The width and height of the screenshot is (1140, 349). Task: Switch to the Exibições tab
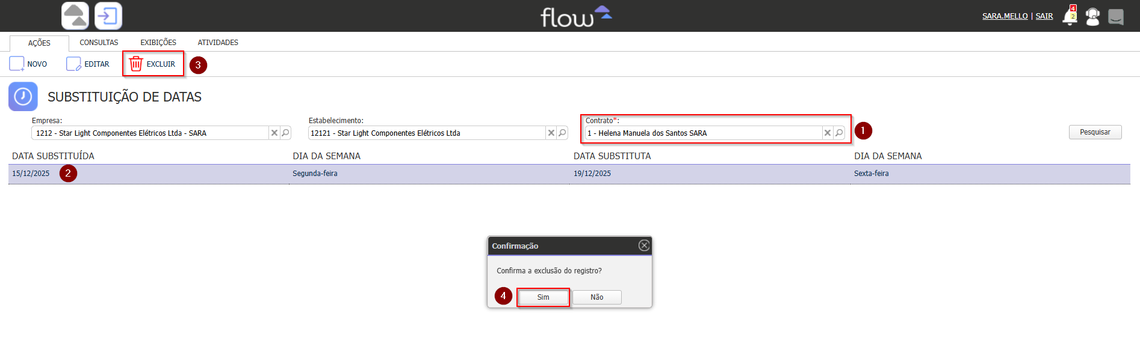coord(158,43)
